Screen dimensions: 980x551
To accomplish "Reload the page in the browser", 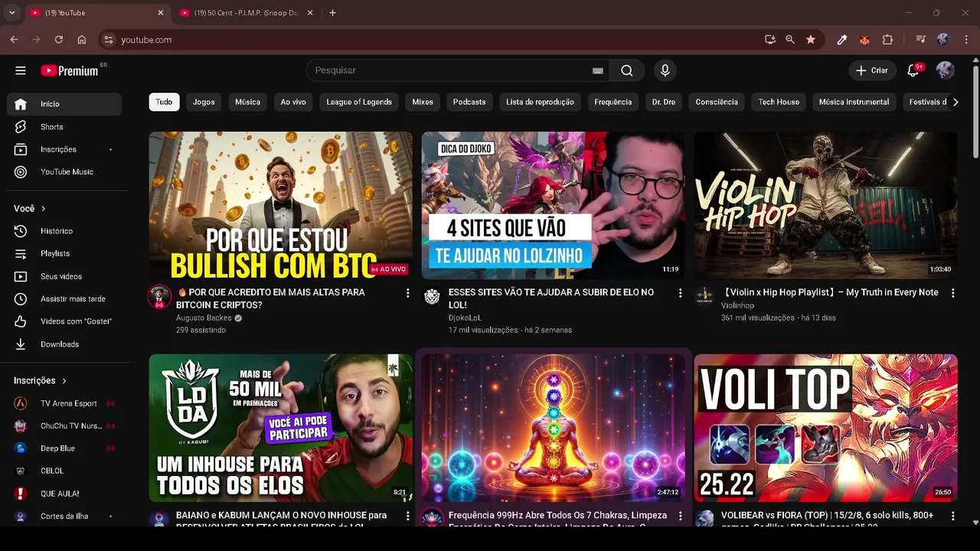I will (59, 40).
